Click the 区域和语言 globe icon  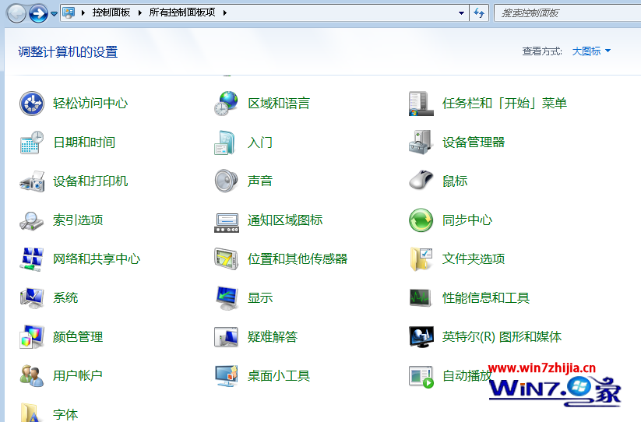click(x=227, y=104)
